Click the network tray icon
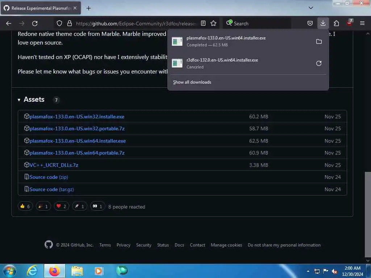The width and height of the screenshot is (371, 278). point(317,271)
